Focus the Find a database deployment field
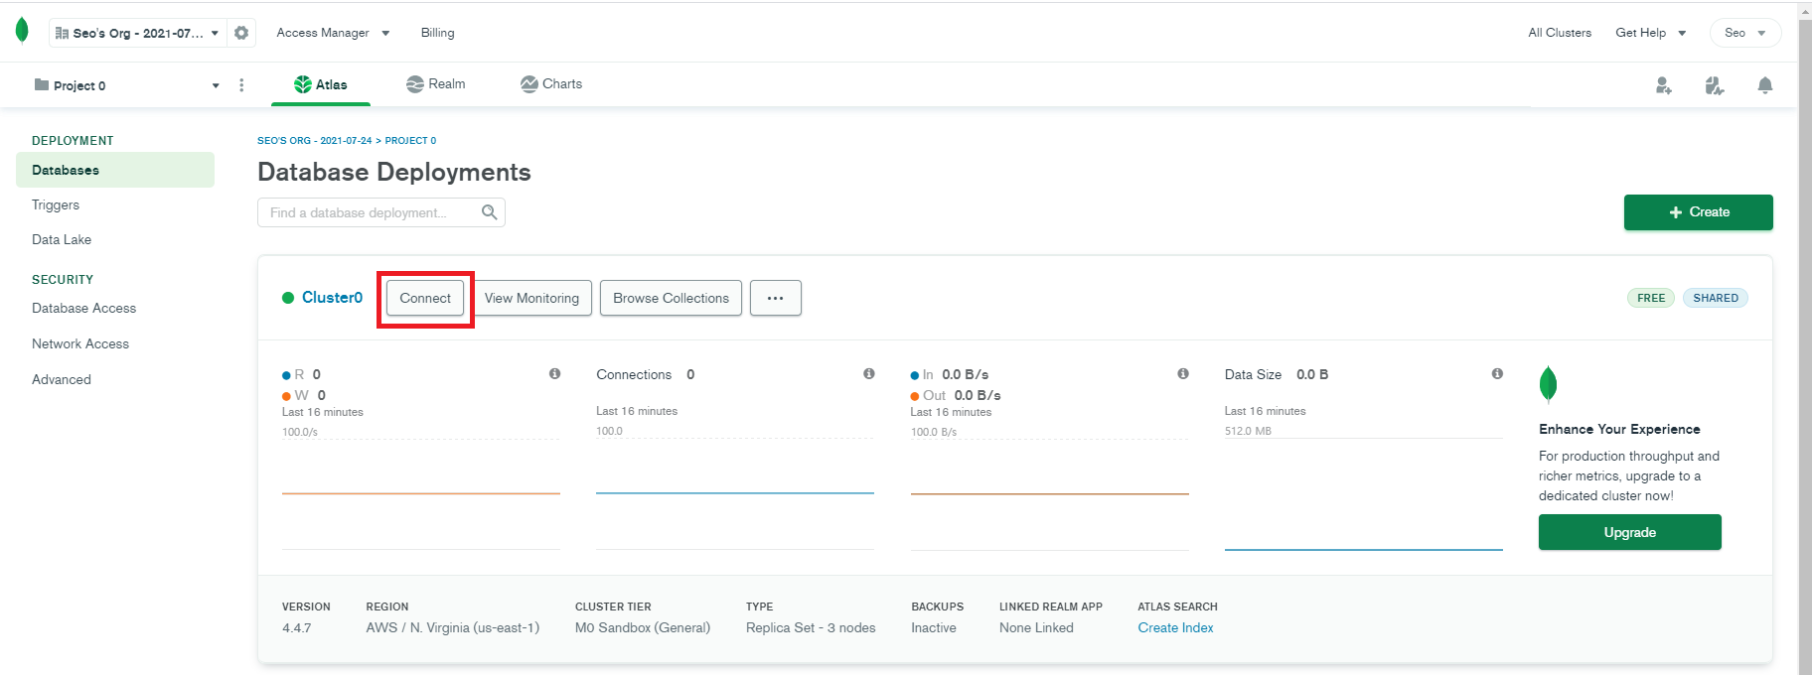The height and width of the screenshot is (675, 1812). pyautogui.click(x=368, y=212)
